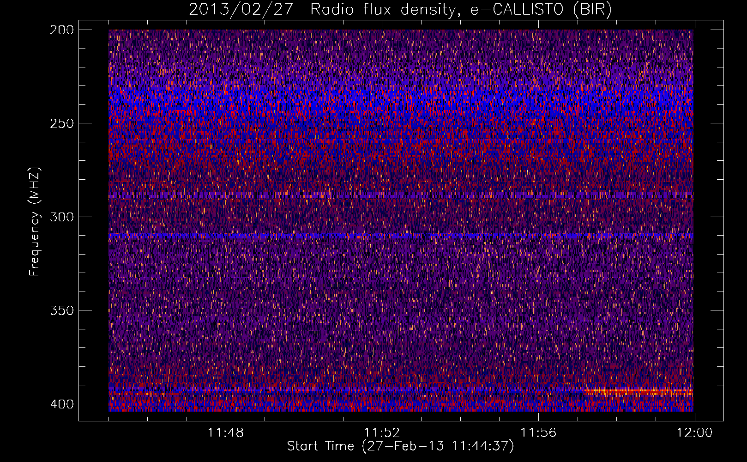
Task: Click the plot title text e-CALLISTO (BIR)
Action: tap(541, 10)
